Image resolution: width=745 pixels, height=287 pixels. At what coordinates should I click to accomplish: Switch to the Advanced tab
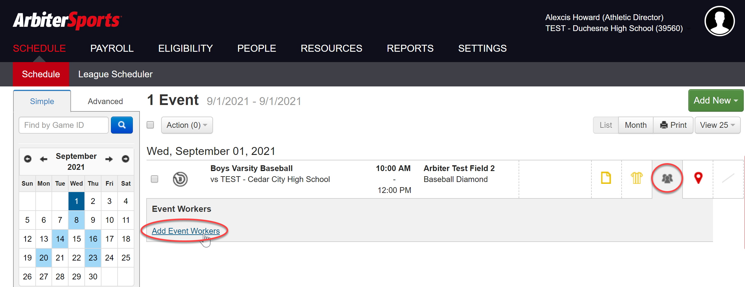coord(105,101)
